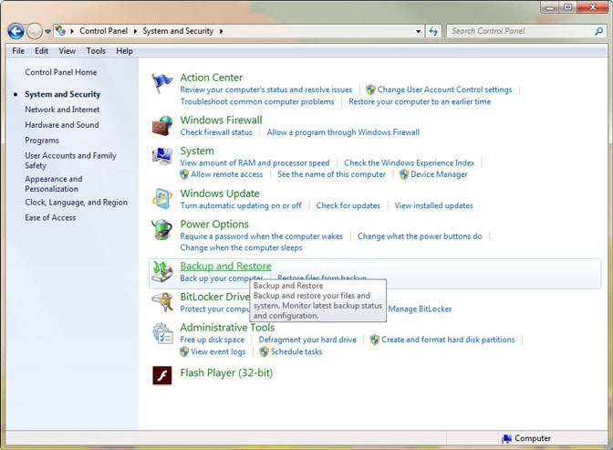Go to Control Panel Home
Viewport: 613px width, 450px height.
tap(61, 72)
